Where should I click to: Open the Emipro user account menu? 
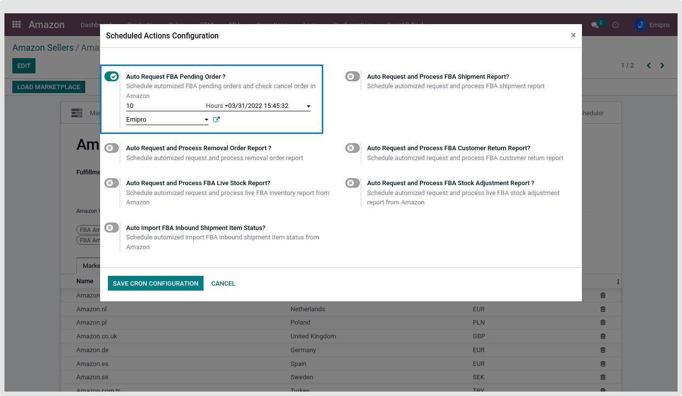[x=652, y=25]
